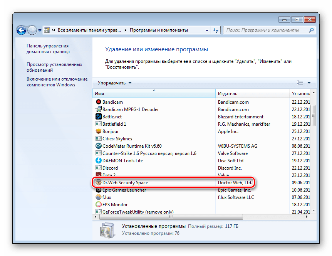
Task: Click the Bonjour package icon
Action: click(x=99, y=131)
